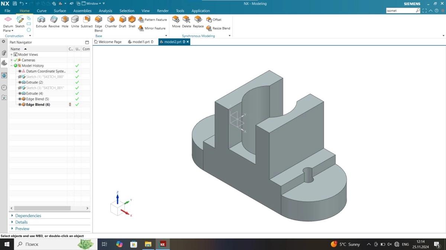
Task: Open the Shell tool
Action: tap(132, 21)
